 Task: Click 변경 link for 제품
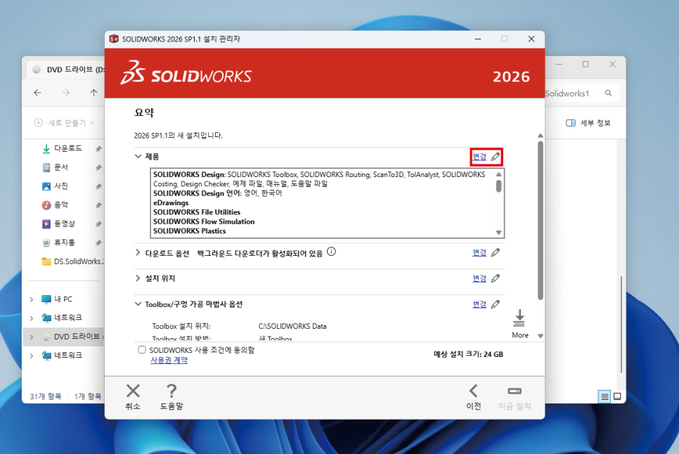click(x=479, y=157)
